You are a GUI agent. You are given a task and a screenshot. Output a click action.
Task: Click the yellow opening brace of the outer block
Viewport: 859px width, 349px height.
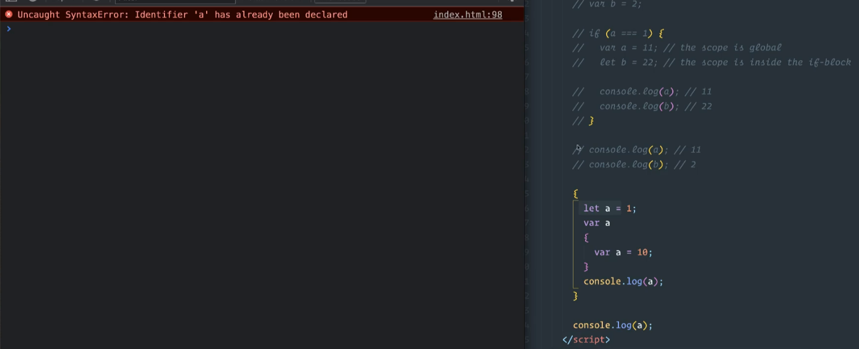(576, 193)
